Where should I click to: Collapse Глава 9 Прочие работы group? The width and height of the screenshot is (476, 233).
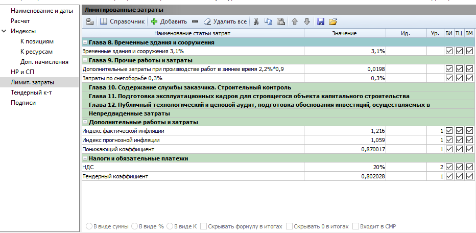[x=85, y=60]
